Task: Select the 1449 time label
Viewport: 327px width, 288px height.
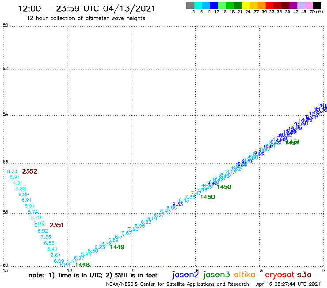Action: [117, 247]
